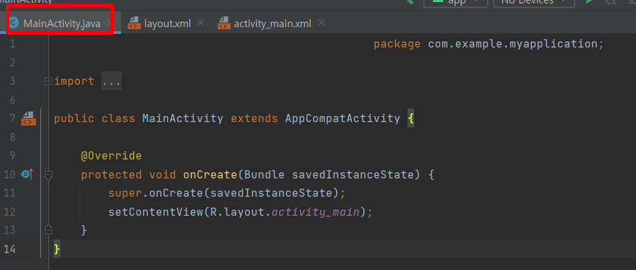Click the 'import' keyword on line 3

click(x=74, y=81)
